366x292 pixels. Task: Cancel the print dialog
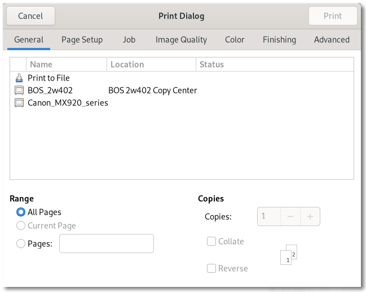[x=30, y=16]
